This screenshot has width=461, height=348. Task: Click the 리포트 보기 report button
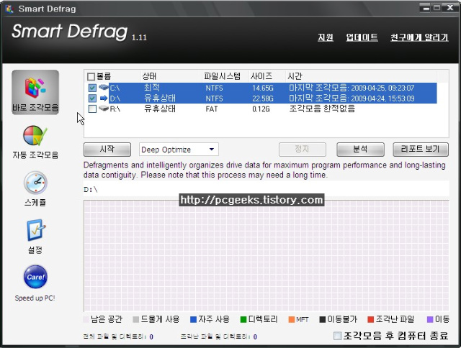coord(421,150)
